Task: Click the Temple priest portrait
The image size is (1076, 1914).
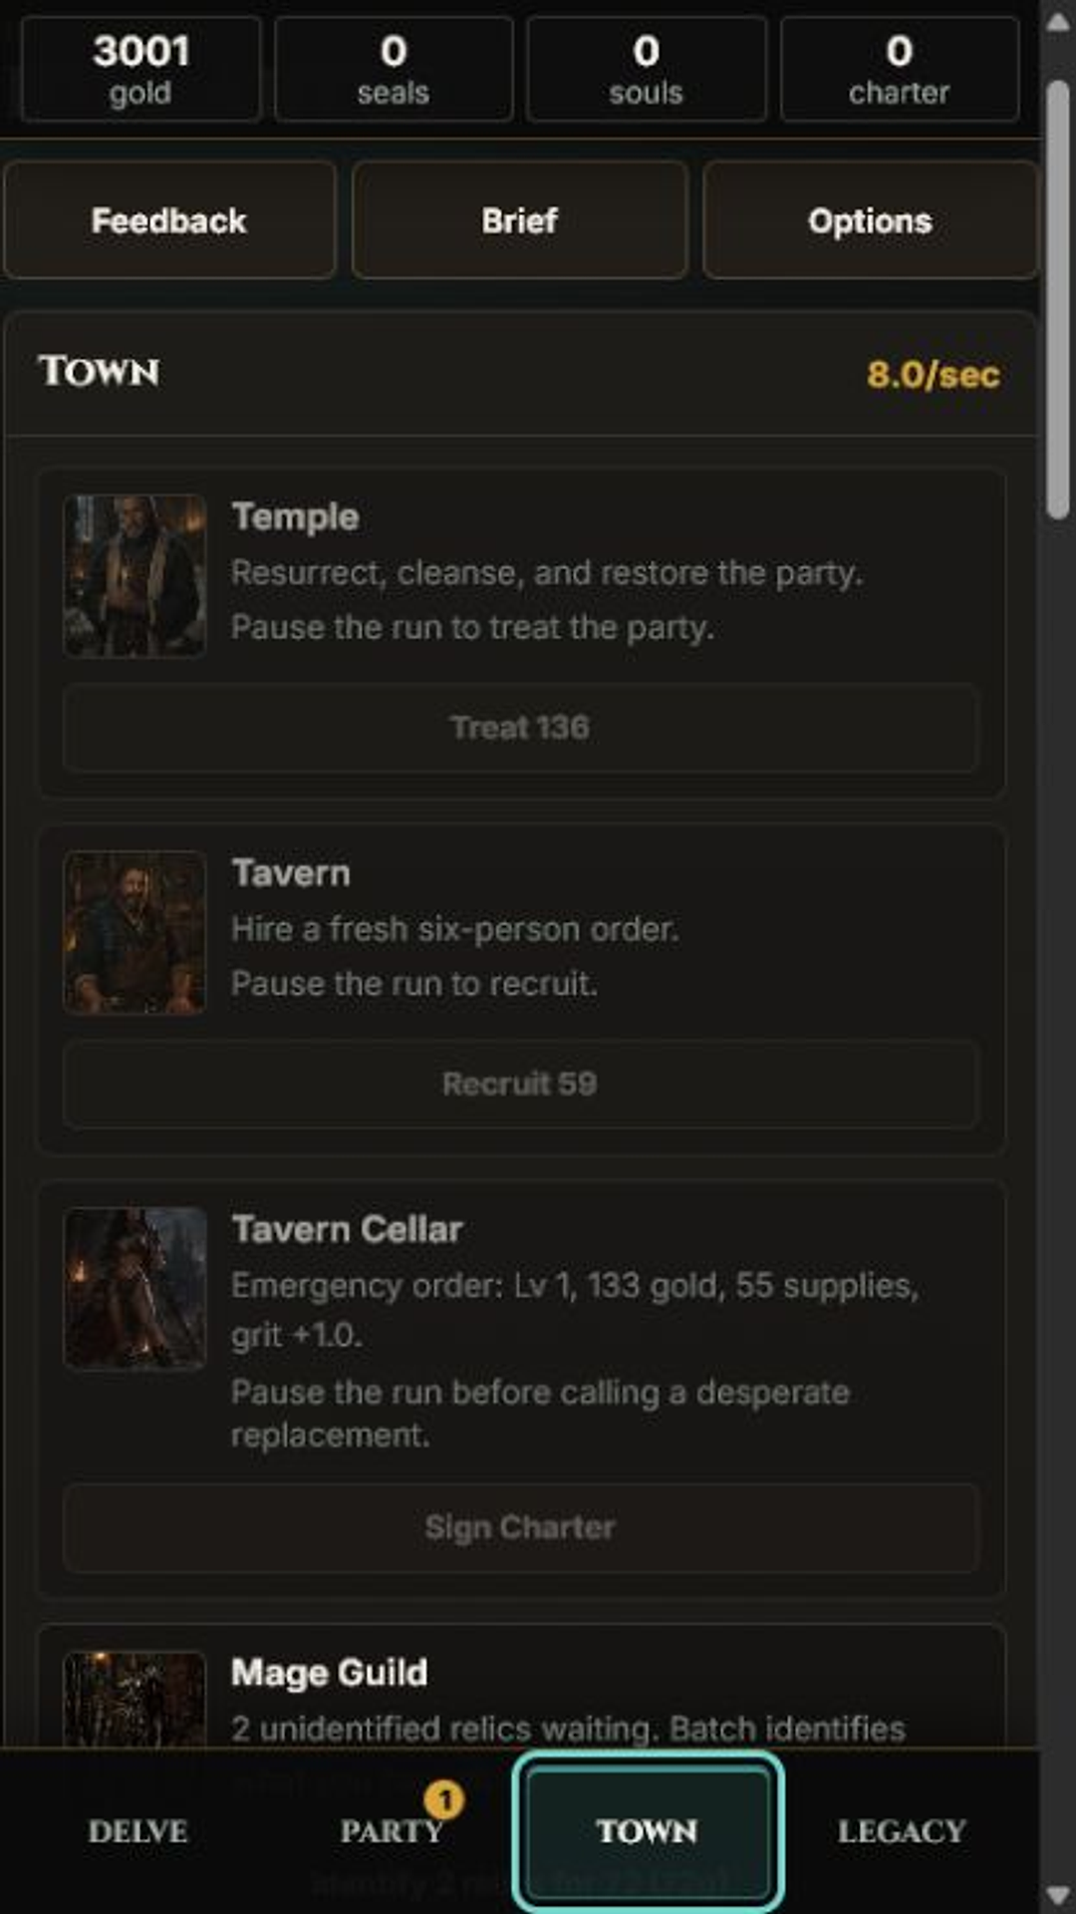Action: (134, 576)
